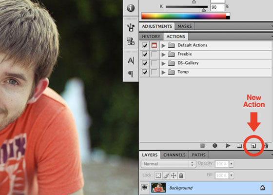273x195 pixels.
Task: Click the DS-Gallery label
Action: click(188, 63)
